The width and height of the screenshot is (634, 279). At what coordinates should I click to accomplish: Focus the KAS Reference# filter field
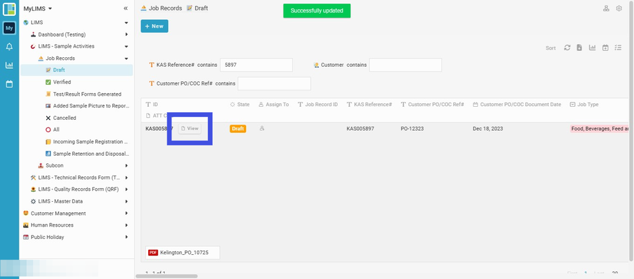coord(256,65)
